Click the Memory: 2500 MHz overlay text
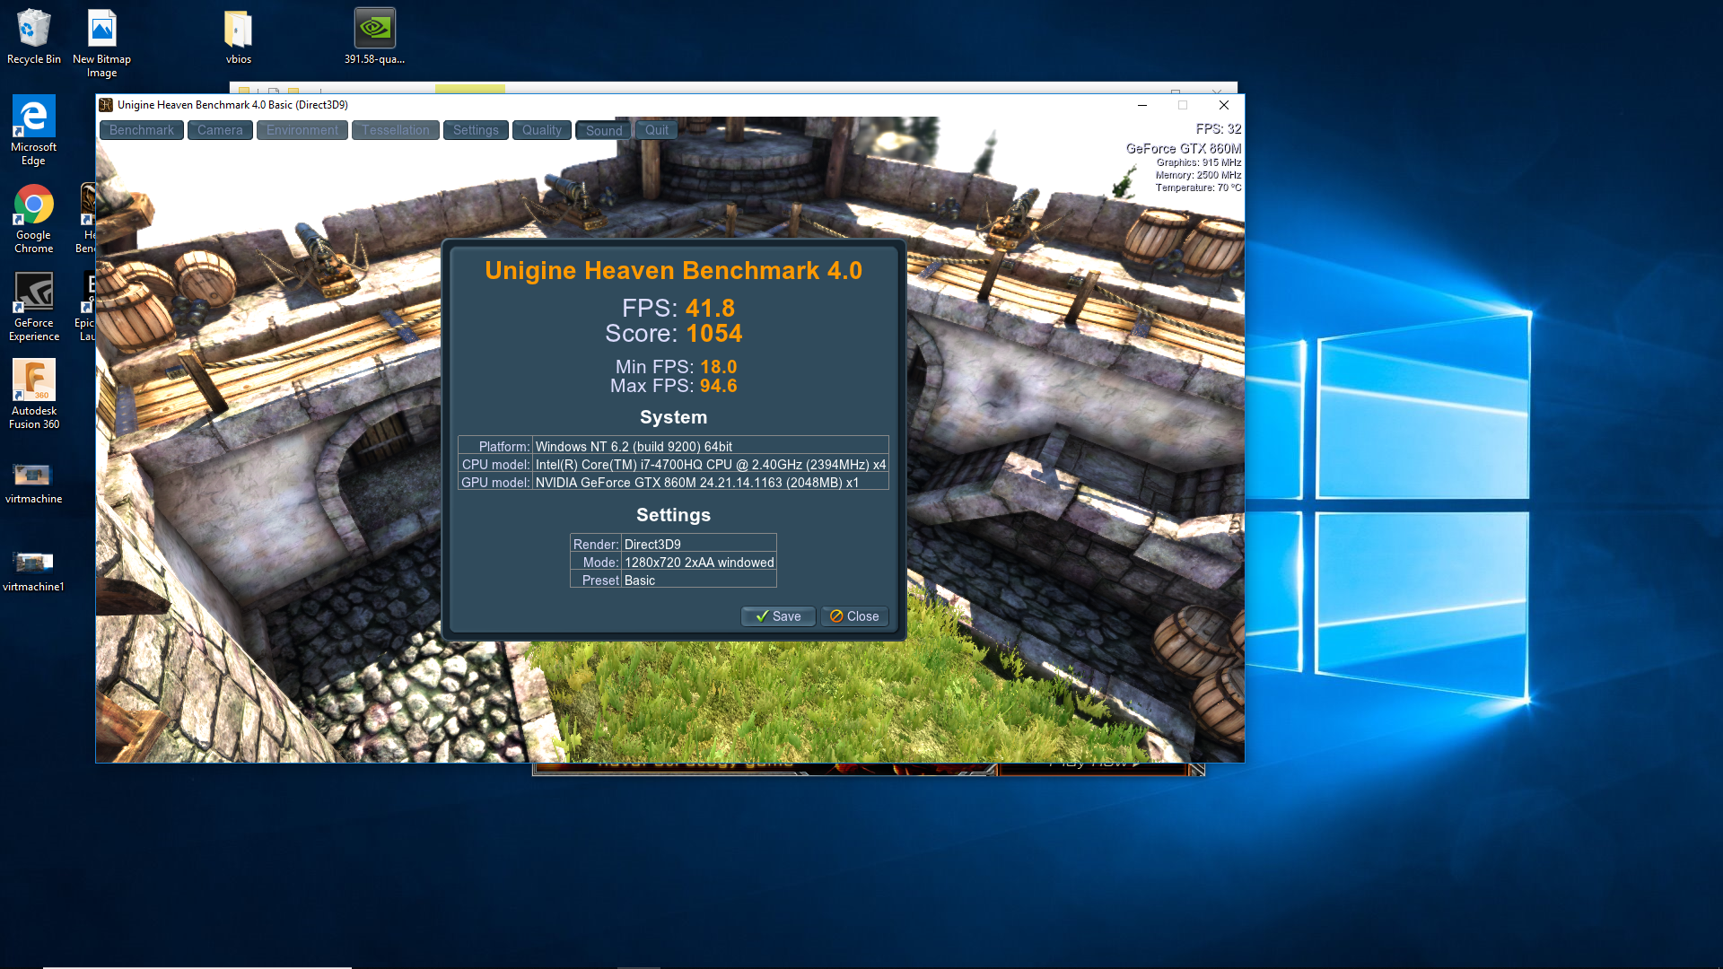Screen dimensions: 1723x969 (1198, 175)
